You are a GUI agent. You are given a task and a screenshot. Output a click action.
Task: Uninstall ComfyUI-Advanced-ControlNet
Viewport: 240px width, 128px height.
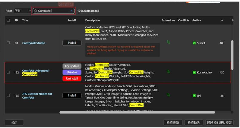[x=72, y=79]
